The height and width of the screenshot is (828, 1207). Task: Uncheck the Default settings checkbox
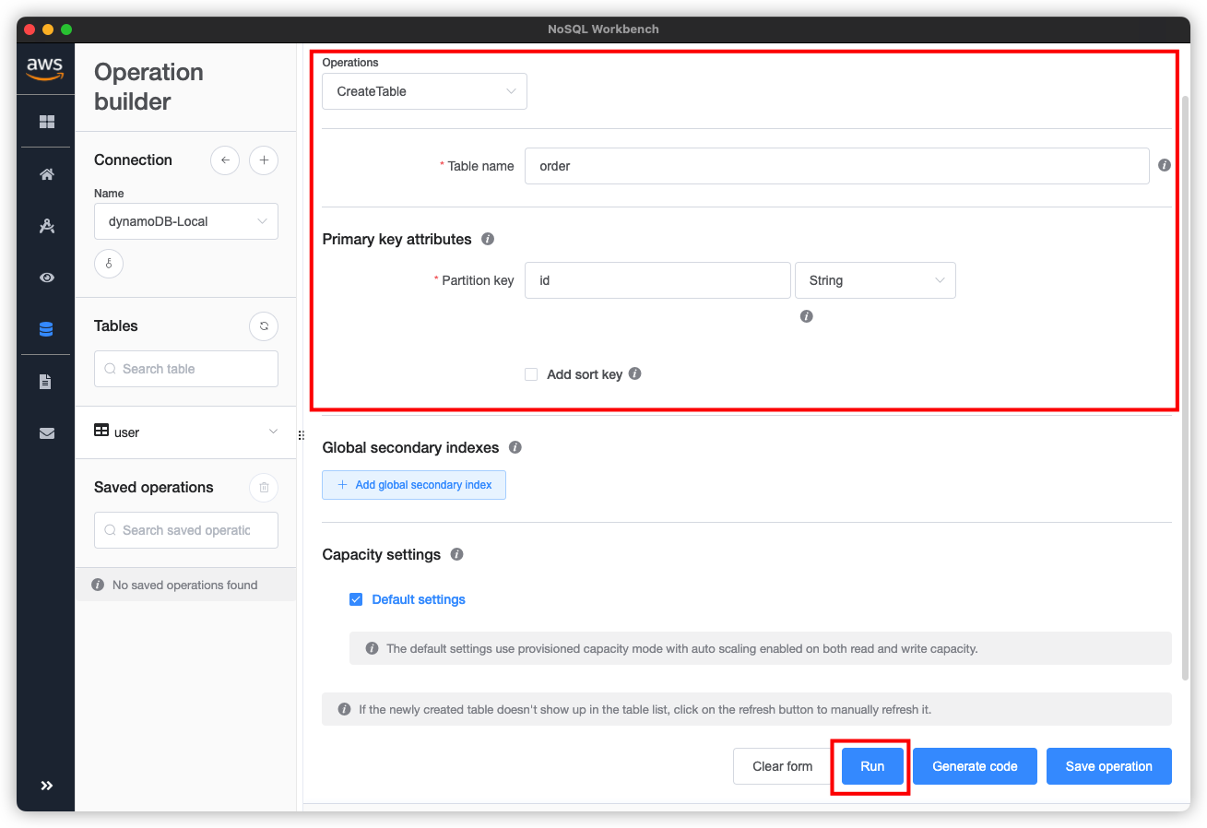(356, 599)
